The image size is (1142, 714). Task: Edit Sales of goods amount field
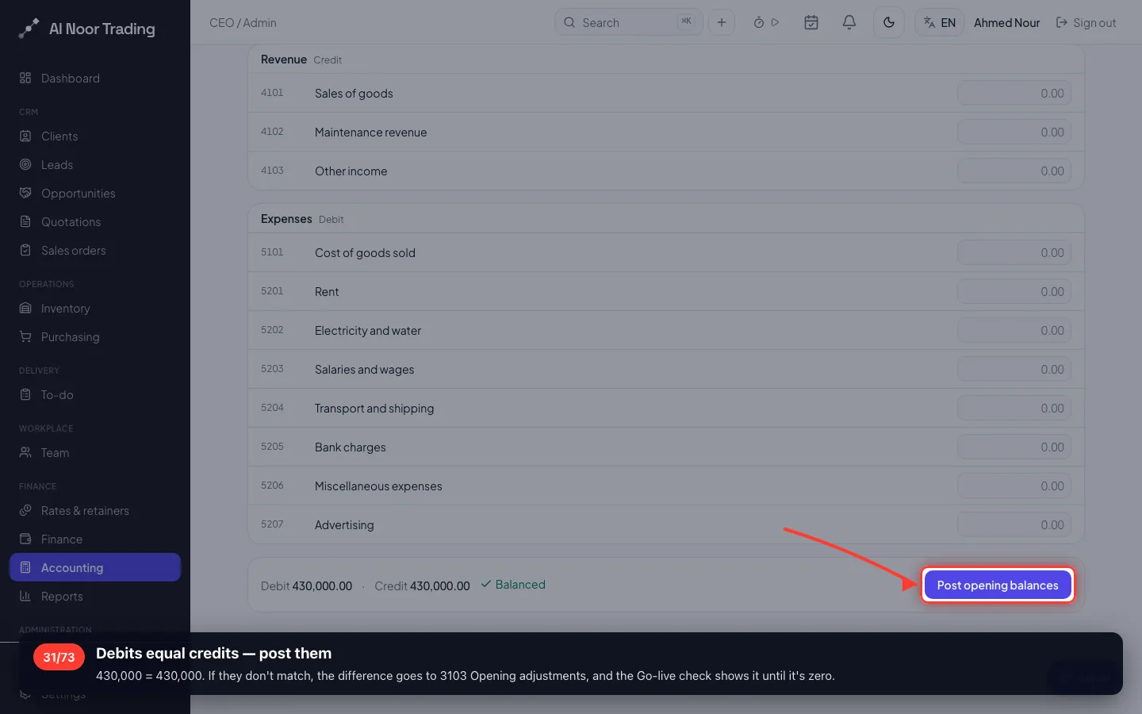tap(1014, 93)
